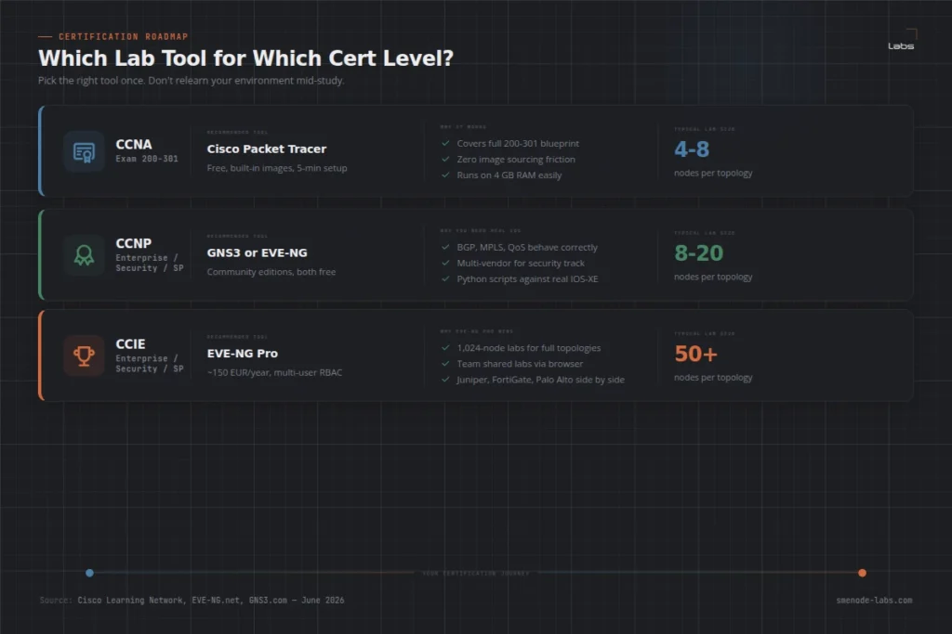Click the 50+ nodes per topology figure
Screen dimensions: 952x634
[x=695, y=354]
